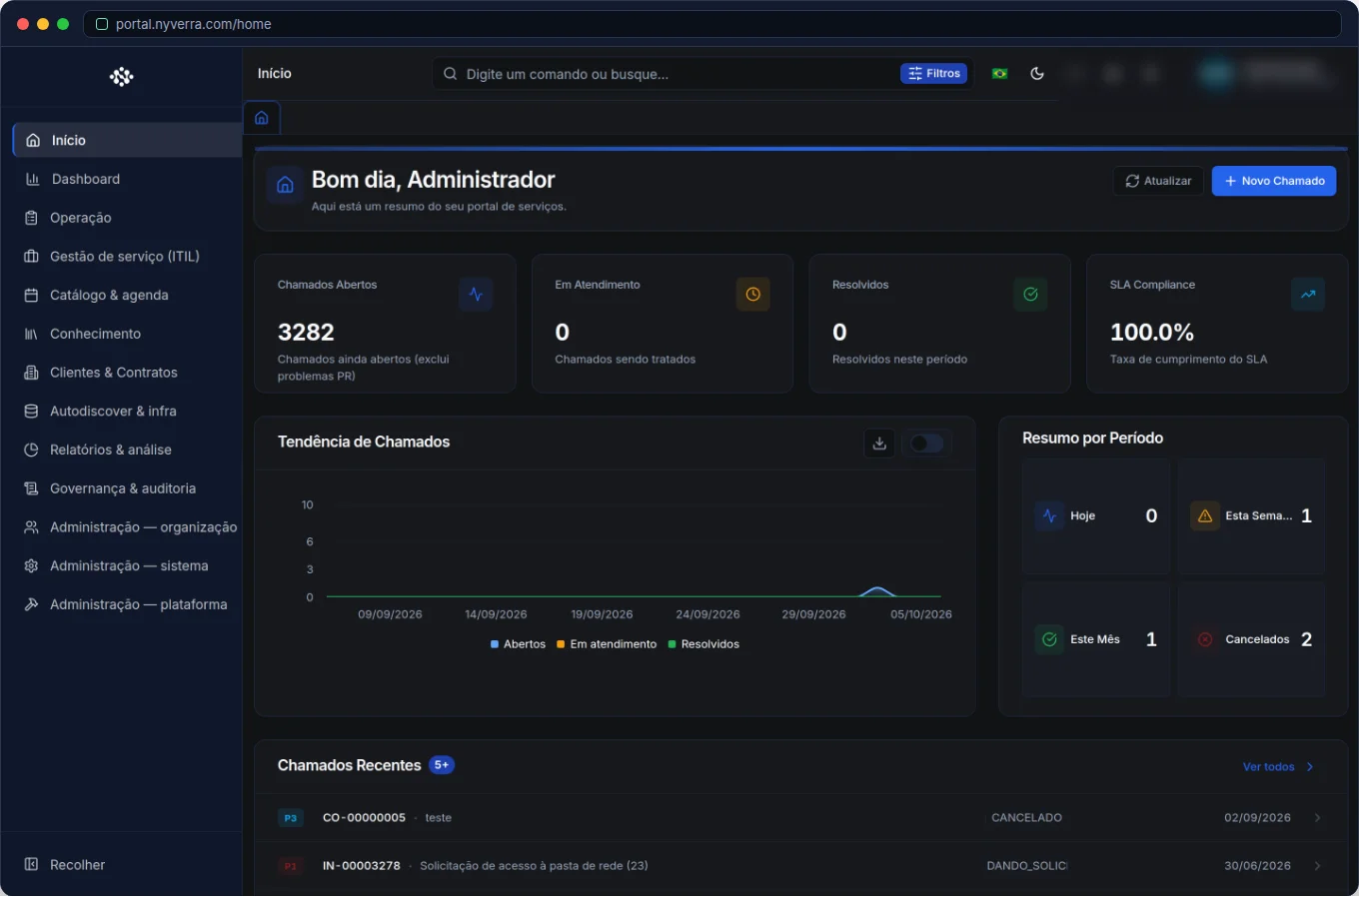Create a ticket with Novo Chamado
Screen dimensions: 1359x897
tap(1274, 181)
